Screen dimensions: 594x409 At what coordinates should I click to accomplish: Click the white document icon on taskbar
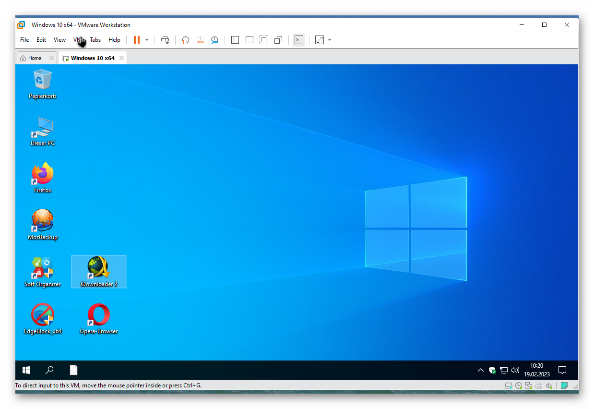coord(73,370)
